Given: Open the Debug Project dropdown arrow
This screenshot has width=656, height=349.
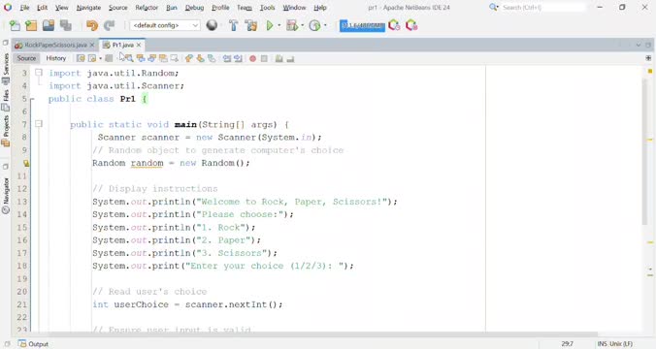Looking at the screenshot, I should tap(302, 25).
